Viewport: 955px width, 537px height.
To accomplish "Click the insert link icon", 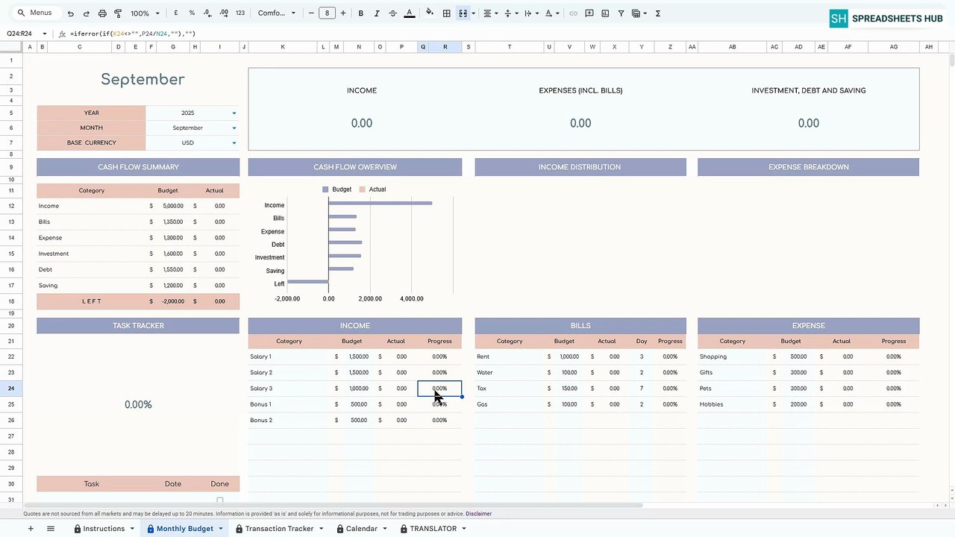I will click(x=573, y=13).
